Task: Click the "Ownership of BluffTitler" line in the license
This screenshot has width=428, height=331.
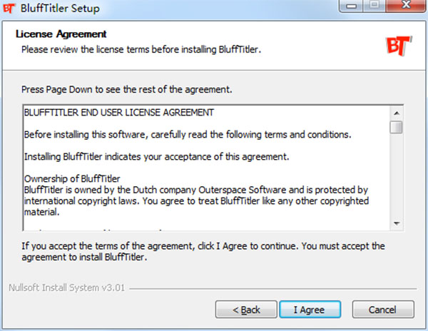Action: click(x=72, y=178)
